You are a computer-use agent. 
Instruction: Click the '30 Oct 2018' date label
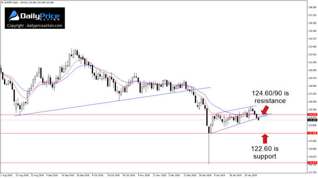(x=129, y=175)
